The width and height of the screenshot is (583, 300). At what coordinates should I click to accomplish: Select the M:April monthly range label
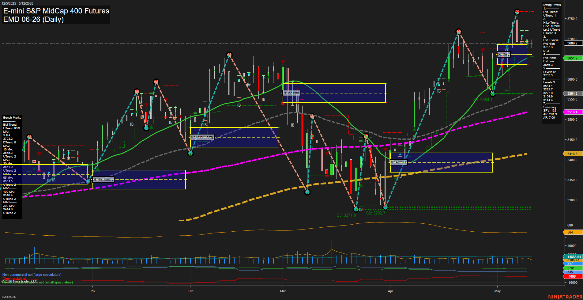pyautogui.click(x=399, y=162)
